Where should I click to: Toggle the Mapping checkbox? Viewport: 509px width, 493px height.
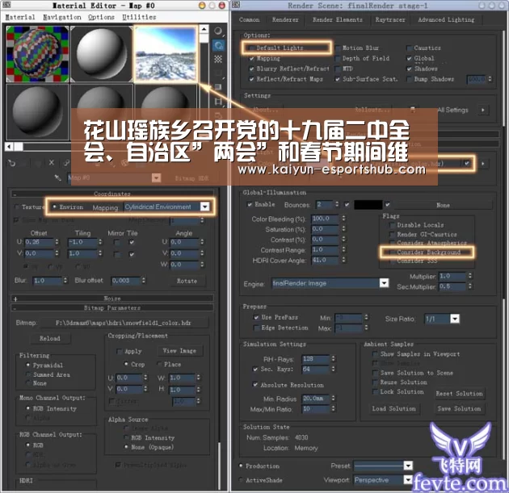(x=251, y=59)
